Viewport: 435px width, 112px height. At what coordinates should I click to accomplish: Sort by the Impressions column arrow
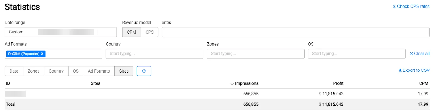(x=232, y=83)
